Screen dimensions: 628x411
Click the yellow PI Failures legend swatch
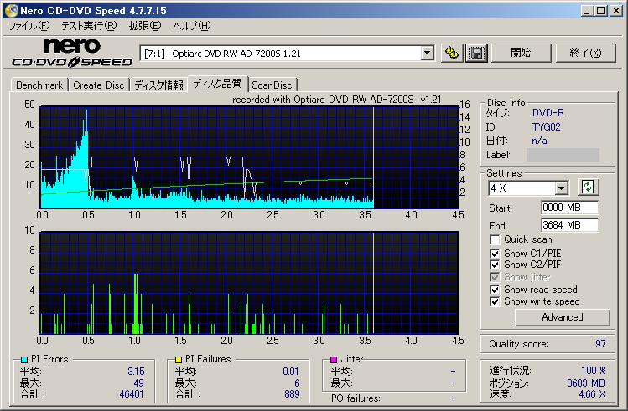179,359
